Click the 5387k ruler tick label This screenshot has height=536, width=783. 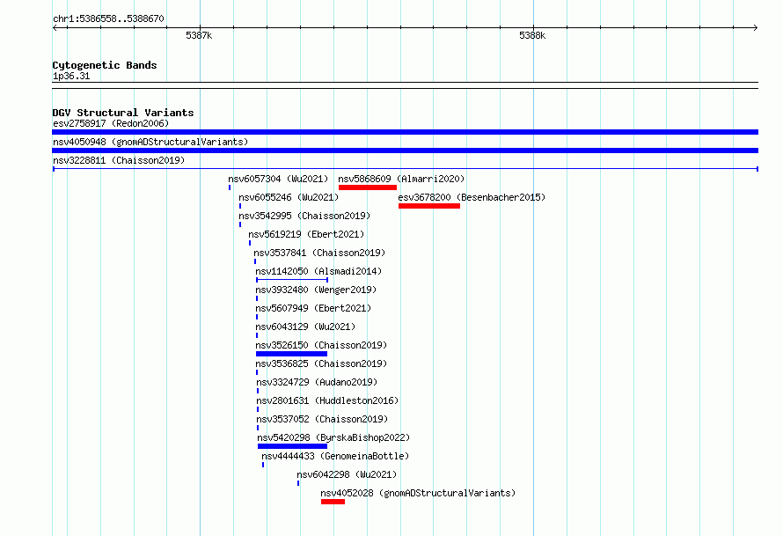point(199,35)
